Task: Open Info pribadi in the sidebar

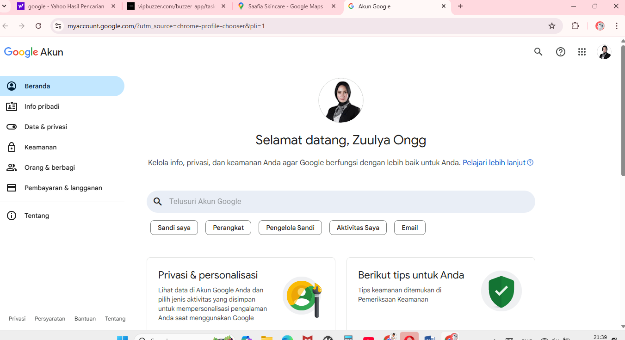Action: [x=62, y=106]
